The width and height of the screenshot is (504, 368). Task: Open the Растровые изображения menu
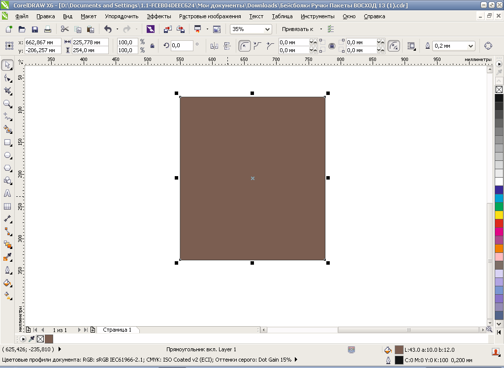tap(210, 16)
